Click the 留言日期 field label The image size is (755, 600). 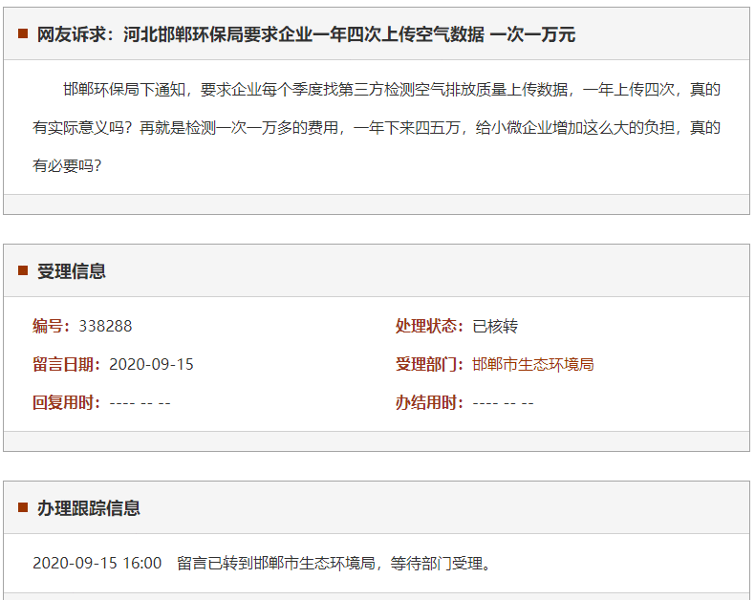coord(67,364)
